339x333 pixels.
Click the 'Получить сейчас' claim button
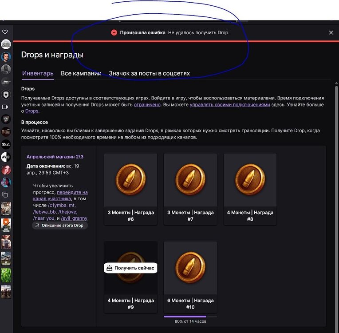point(130,268)
